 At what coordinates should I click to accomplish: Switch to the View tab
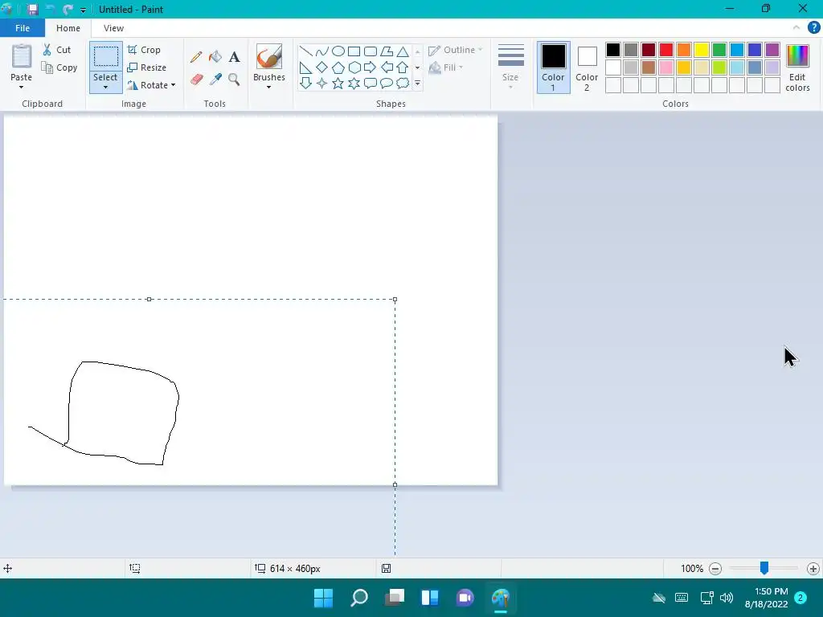pos(113,28)
